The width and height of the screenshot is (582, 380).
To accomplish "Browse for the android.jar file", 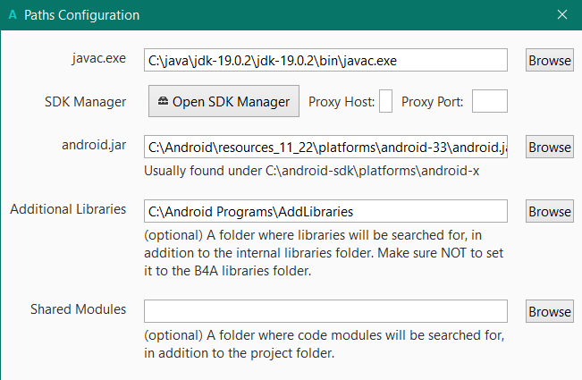I will [x=549, y=147].
